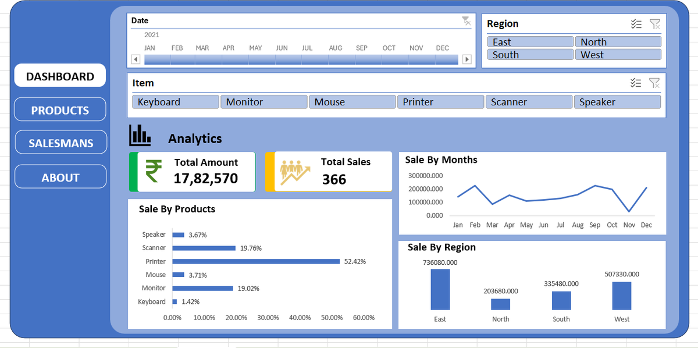Toggle multi-select in Item slicer
Viewport: 698px width, 348px height.
[636, 83]
